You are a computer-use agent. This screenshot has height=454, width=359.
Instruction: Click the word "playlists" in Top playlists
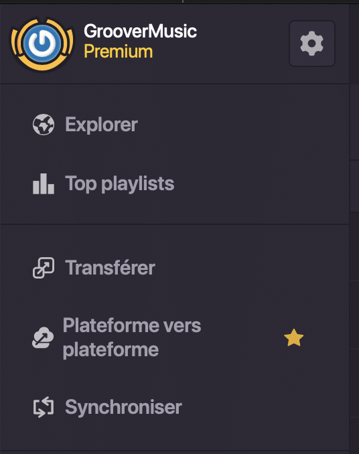(x=138, y=184)
